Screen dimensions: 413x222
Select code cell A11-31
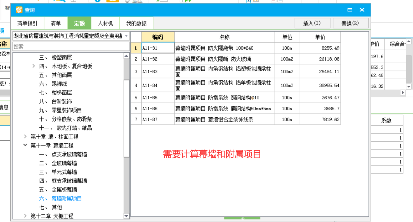coord(158,48)
